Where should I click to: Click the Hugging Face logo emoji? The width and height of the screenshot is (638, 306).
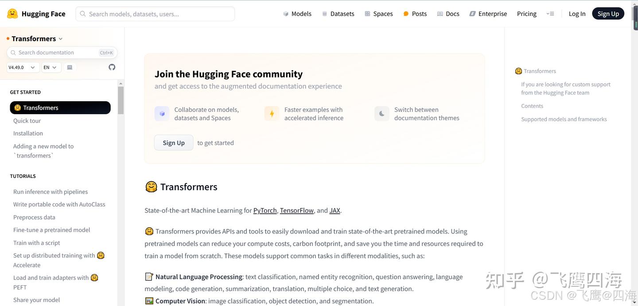pos(12,13)
